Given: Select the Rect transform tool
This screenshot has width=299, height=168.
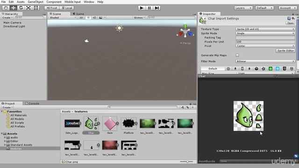Looking at the screenshot, I should (36, 8).
